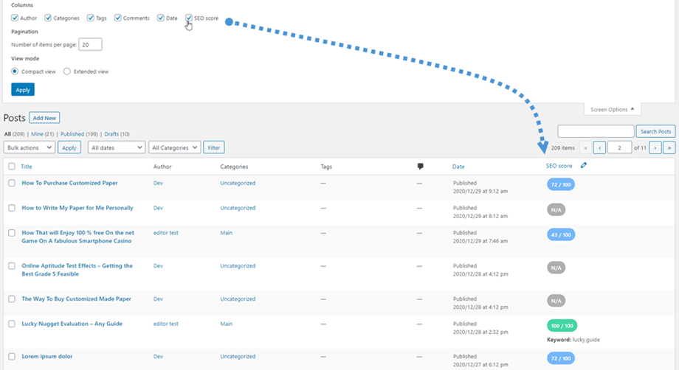Click the 43 / 100 SEO score badge

(x=560, y=234)
